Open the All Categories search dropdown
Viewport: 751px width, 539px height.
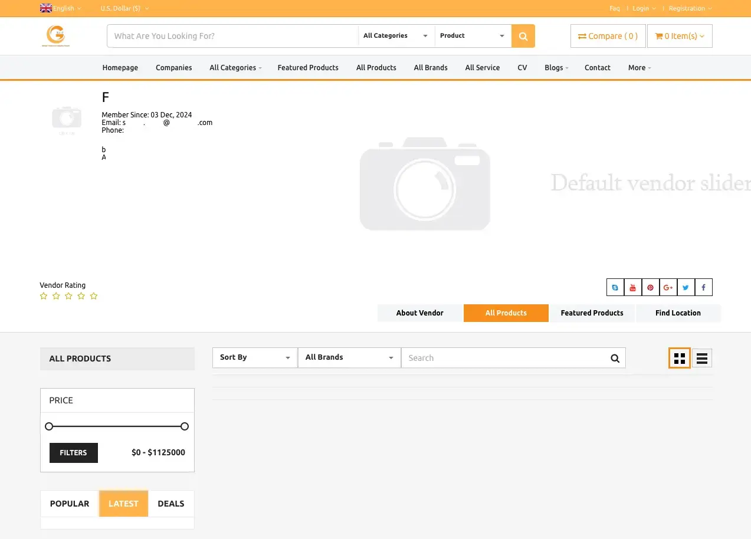(396, 36)
